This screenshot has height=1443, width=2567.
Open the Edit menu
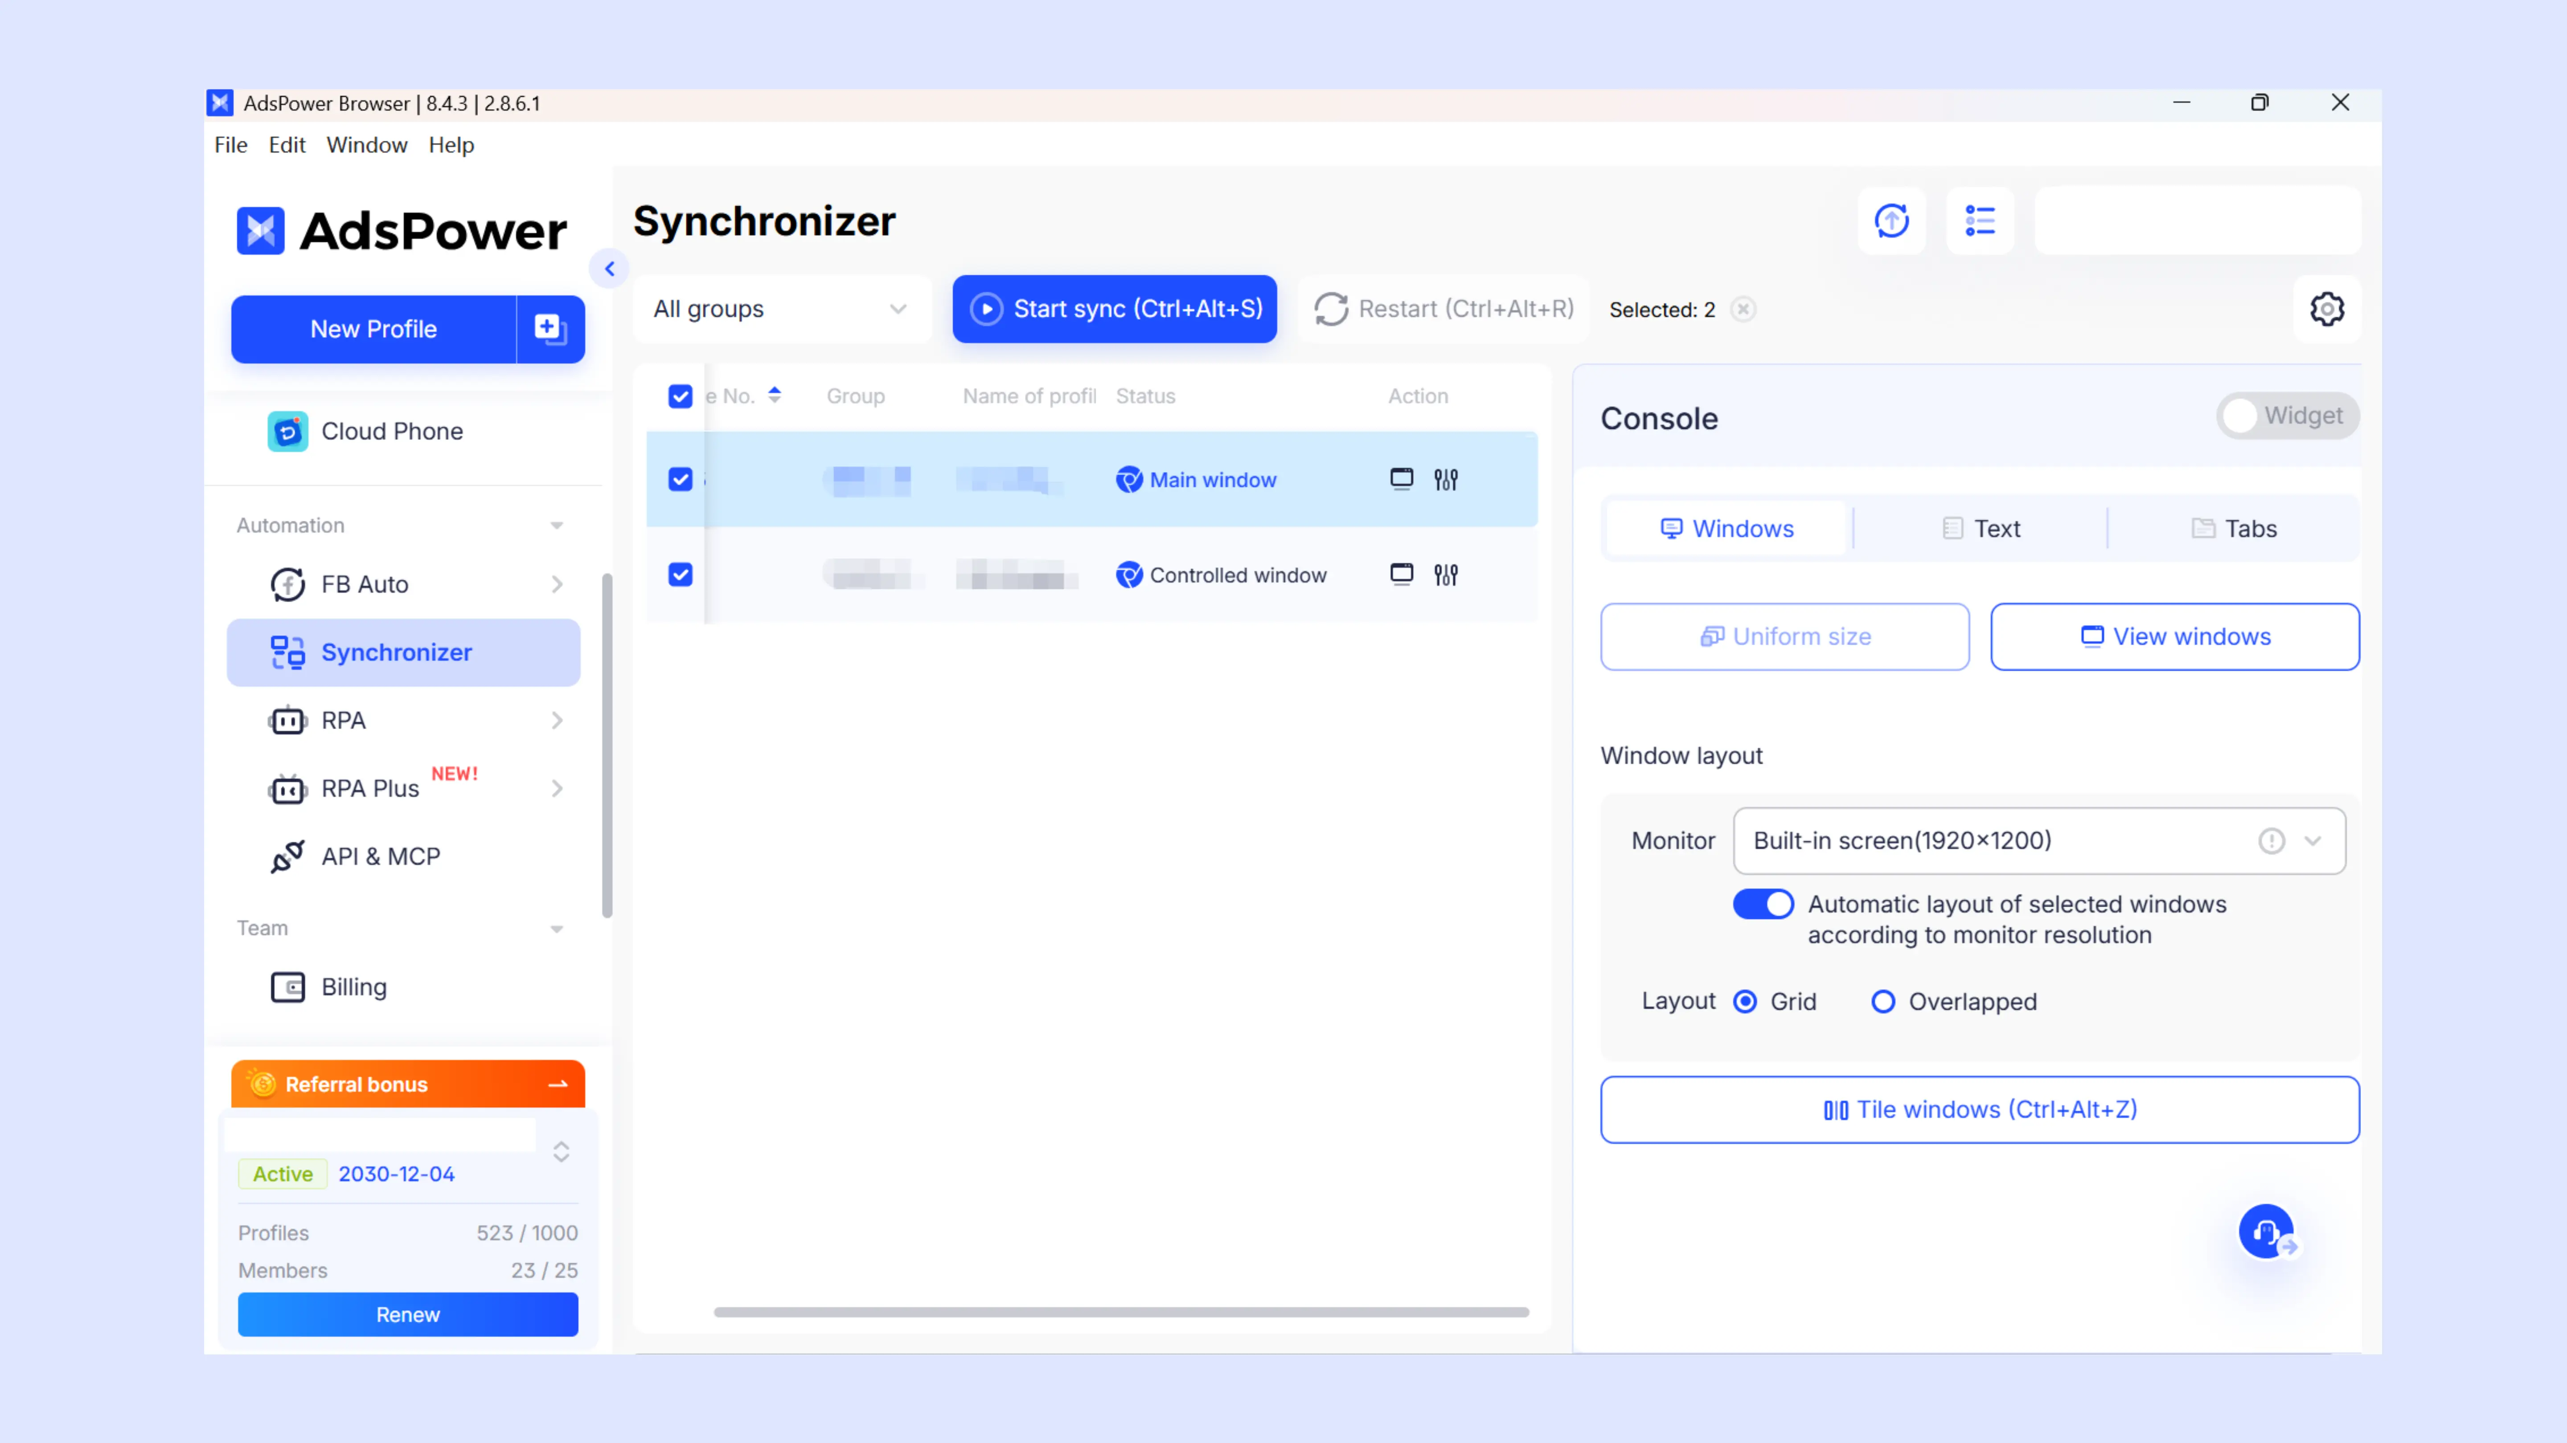(x=287, y=144)
